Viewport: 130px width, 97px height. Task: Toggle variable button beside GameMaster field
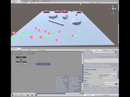(116, 76)
